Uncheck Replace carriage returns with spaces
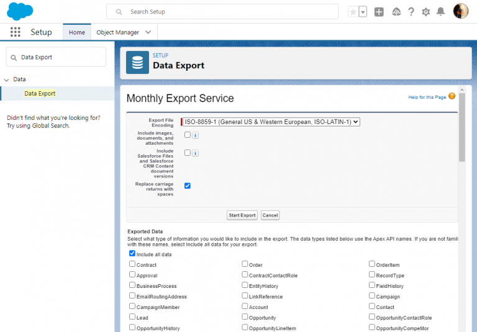 pyautogui.click(x=188, y=186)
